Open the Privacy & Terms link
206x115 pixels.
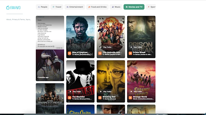[x=18, y=19]
